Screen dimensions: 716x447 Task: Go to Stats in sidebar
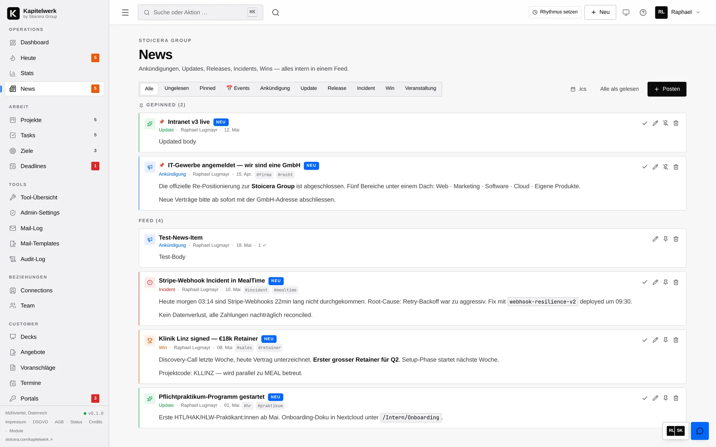pyautogui.click(x=54, y=73)
